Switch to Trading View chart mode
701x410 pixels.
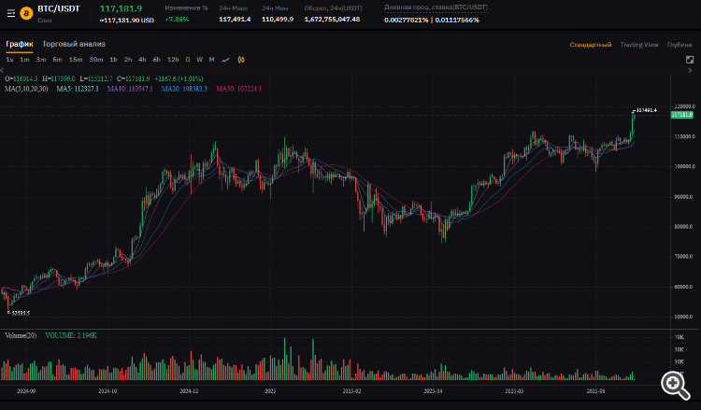pos(638,44)
